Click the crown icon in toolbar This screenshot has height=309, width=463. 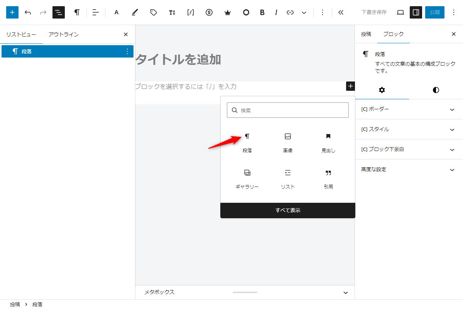228,12
